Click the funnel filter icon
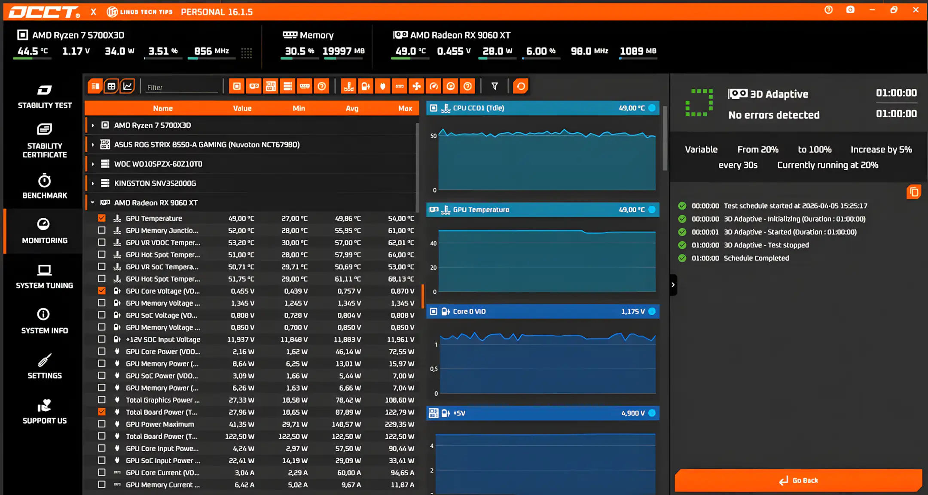Viewport: 928px width, 495px height. pos(495,86)
